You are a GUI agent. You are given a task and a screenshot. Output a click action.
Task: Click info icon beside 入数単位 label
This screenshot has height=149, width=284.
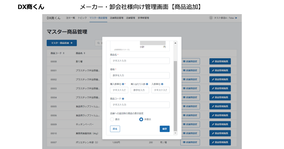(162, 84)
